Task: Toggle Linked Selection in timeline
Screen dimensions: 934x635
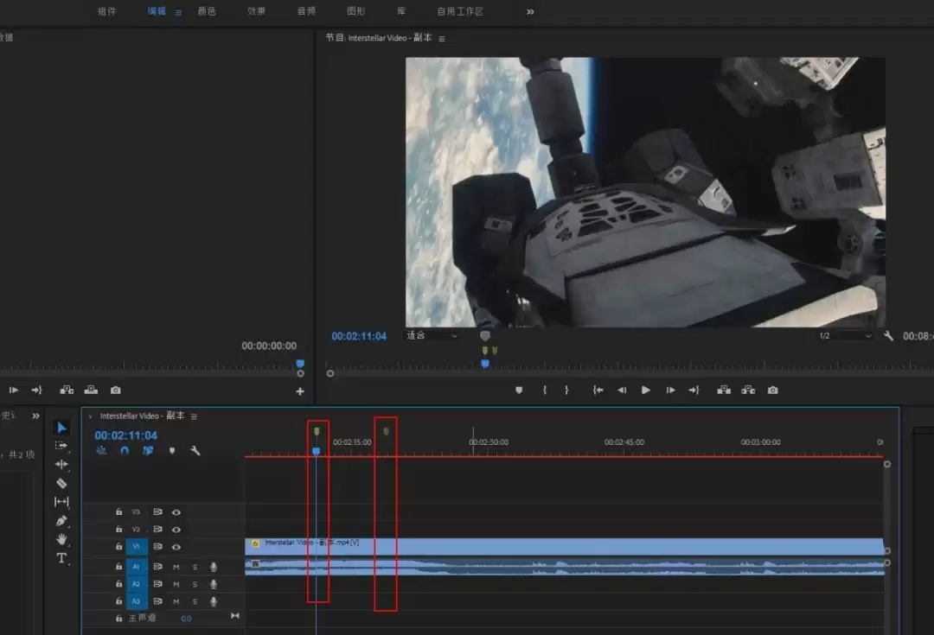Action: 148,450
